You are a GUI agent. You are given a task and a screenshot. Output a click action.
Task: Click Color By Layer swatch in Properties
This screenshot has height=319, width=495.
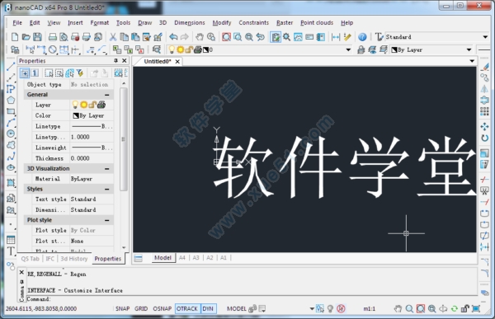(x=76, y=115)
